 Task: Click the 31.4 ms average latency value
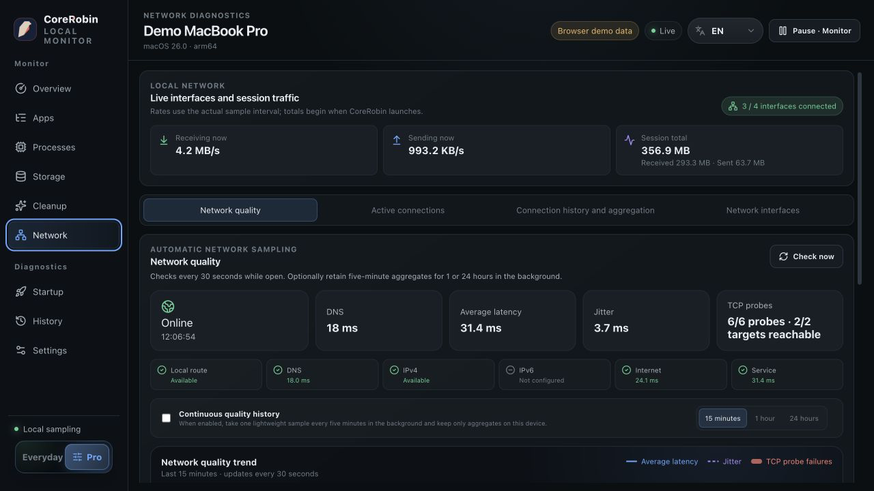coord(481,328)
